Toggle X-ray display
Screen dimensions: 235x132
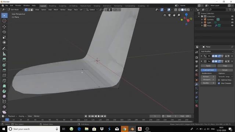[176, 10]
